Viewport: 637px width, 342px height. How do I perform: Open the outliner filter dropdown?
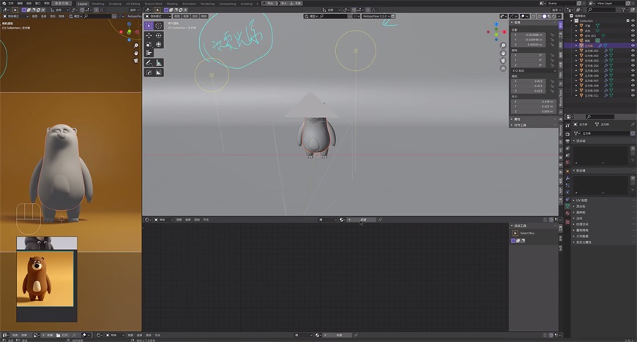point(625,10)
